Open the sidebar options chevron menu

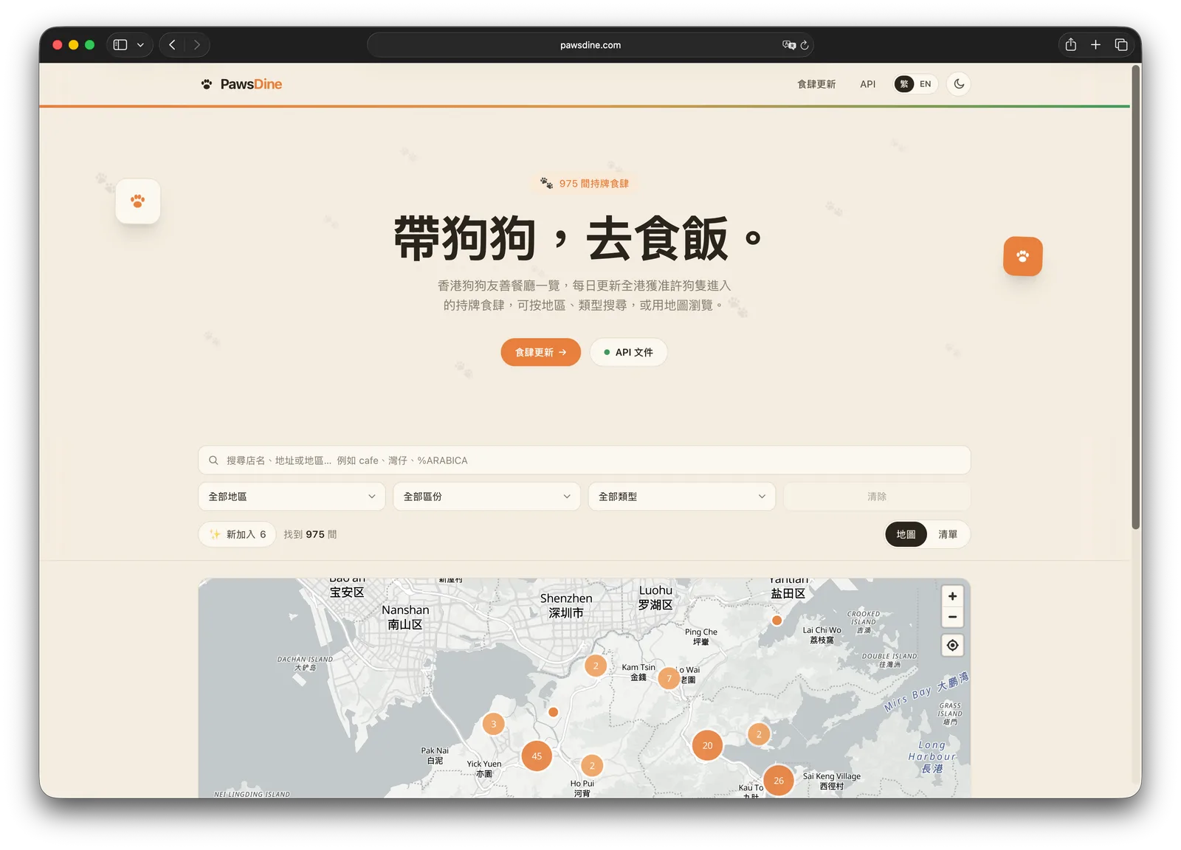tap(140, 45)
